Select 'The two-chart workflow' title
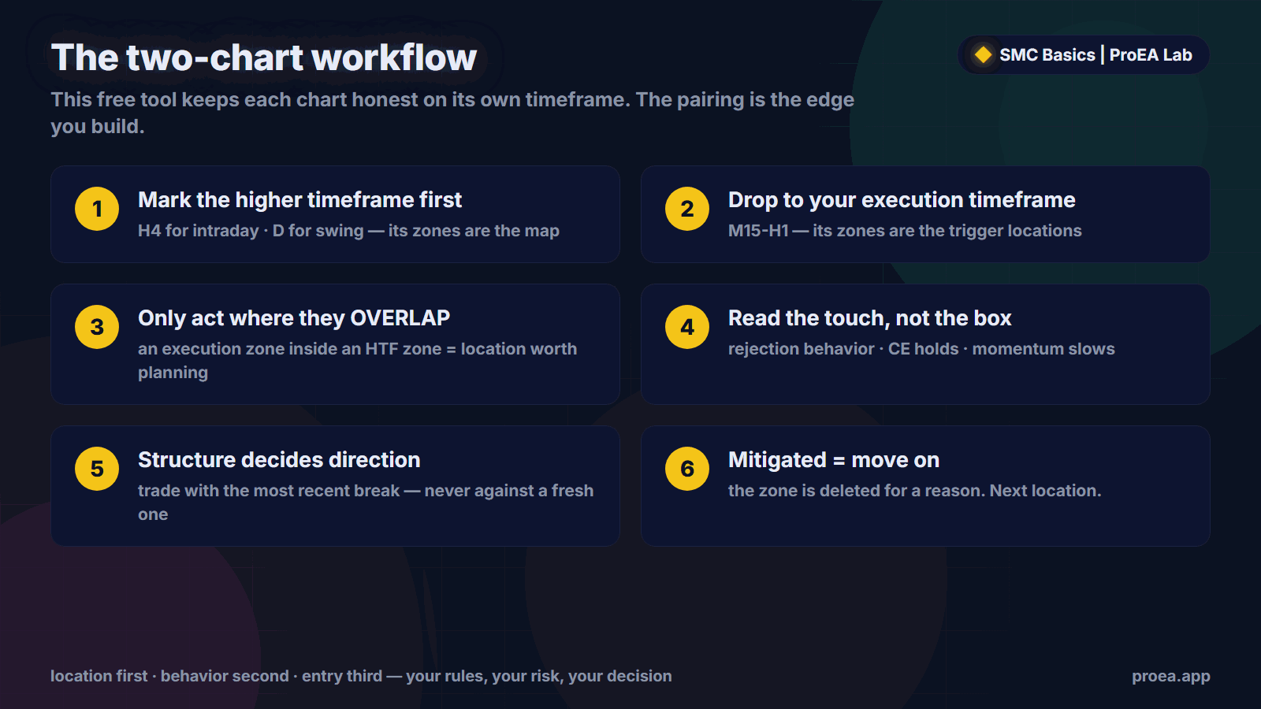This screenshot has width=1261, height=709. pos(264,58)
